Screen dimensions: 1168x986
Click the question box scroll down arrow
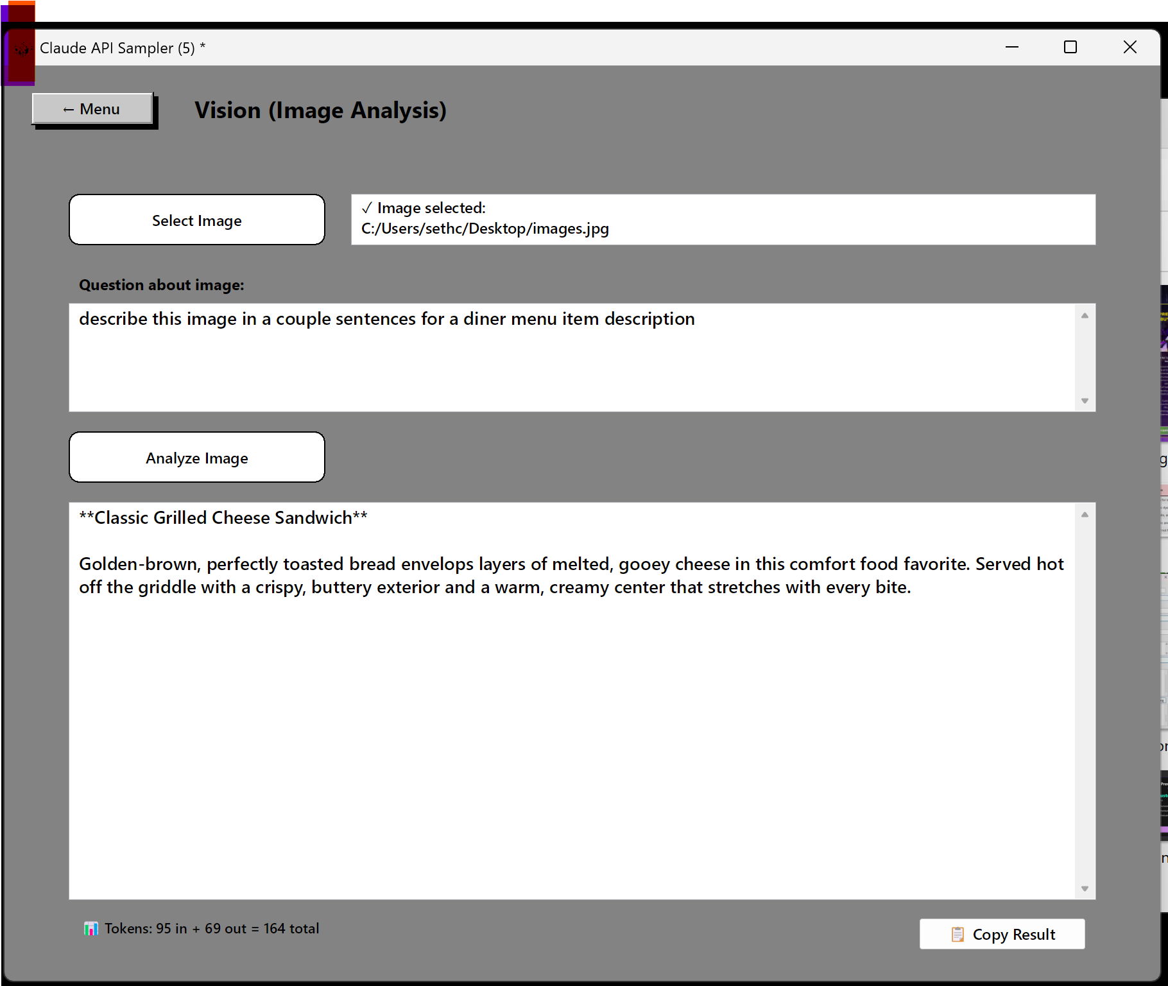[1085, 401]
